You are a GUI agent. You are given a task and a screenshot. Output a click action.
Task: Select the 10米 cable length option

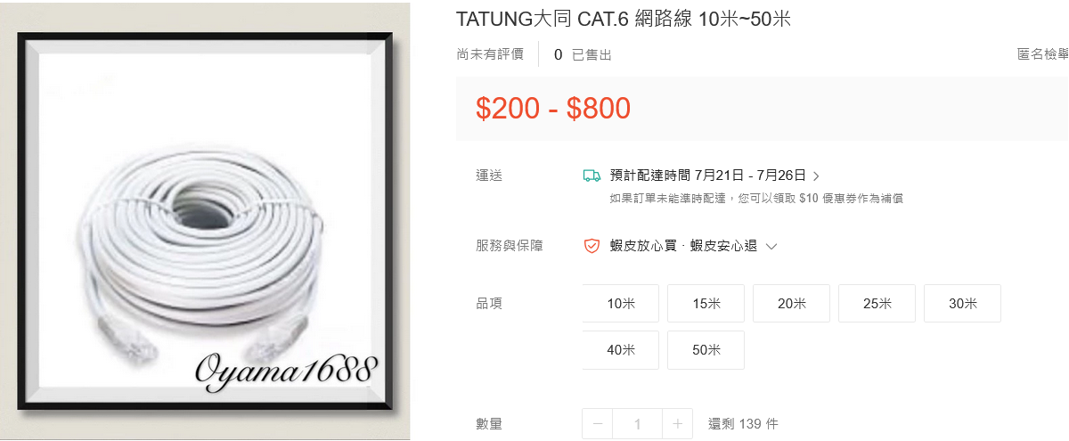coord(621,304)
